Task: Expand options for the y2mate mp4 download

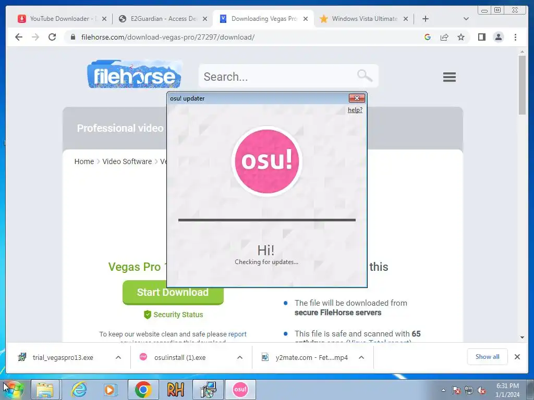Action: (361, 357)
